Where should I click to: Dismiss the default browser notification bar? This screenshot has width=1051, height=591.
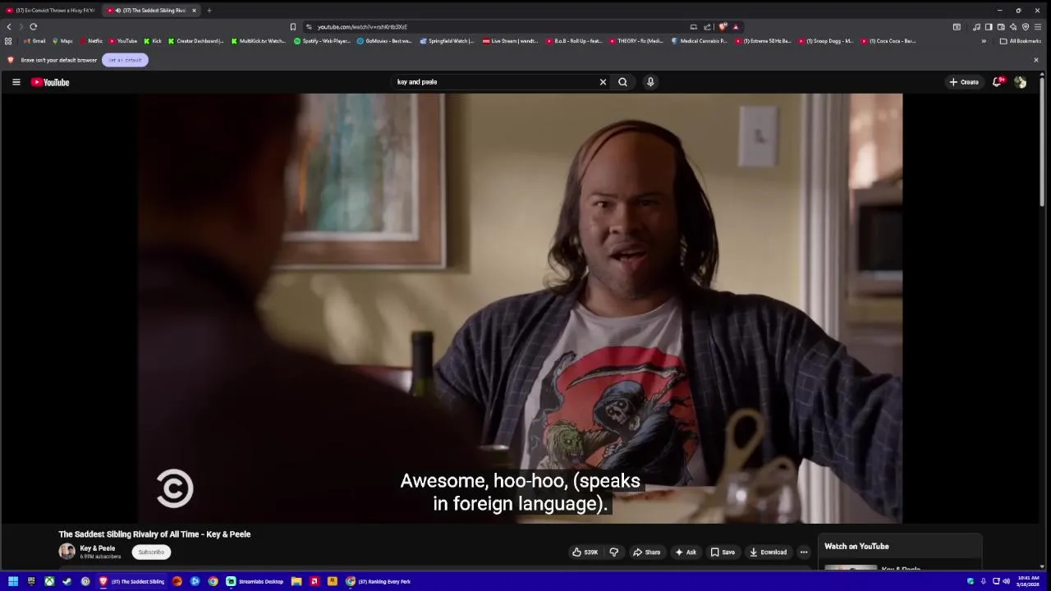(1035, 60)
